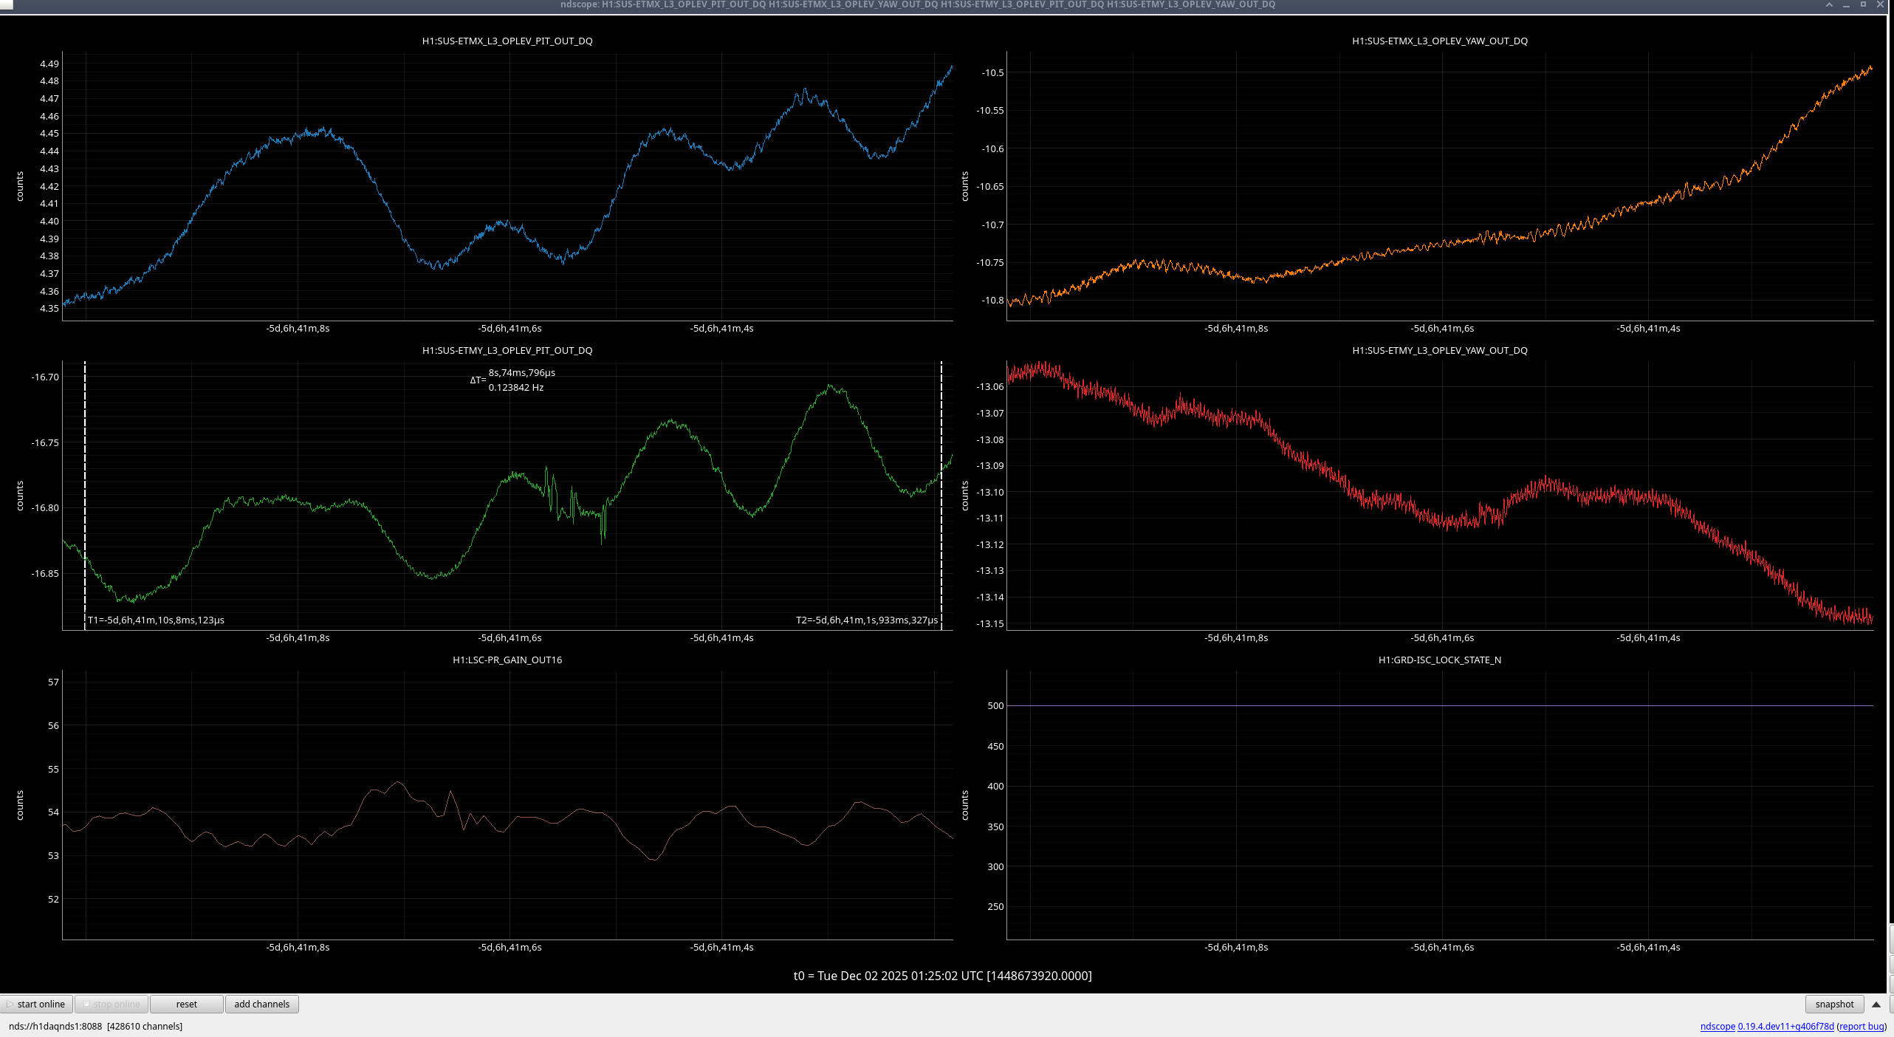Maximize the ndscope window
This screenshot has height=1037, width=1894.
point(1863,5)
